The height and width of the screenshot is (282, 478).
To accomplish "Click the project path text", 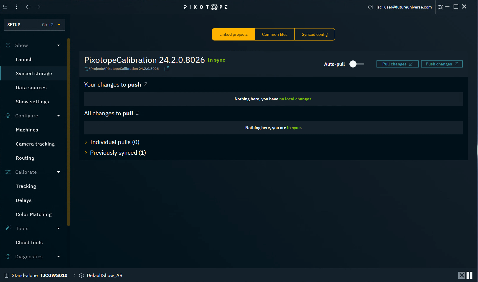I will point(124,69).
